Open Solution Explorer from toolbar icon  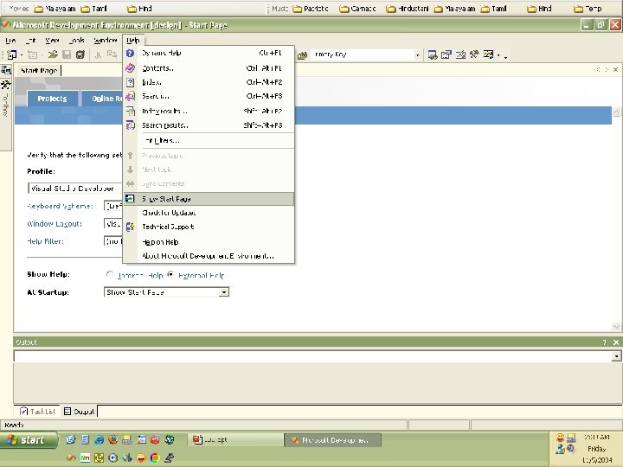[433, 54]
